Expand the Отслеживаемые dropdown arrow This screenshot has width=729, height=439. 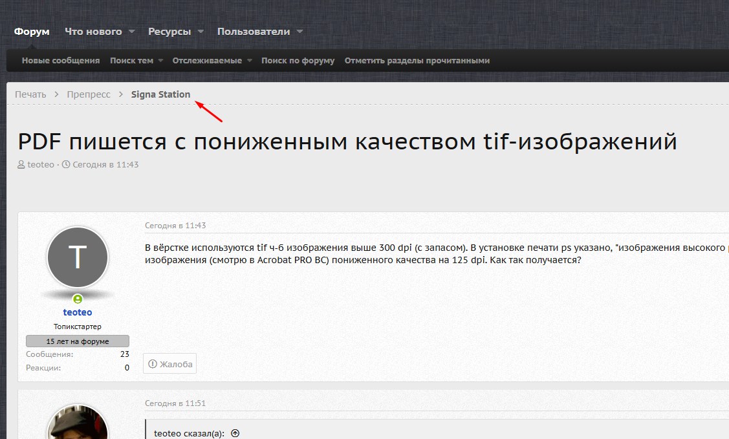250,60
